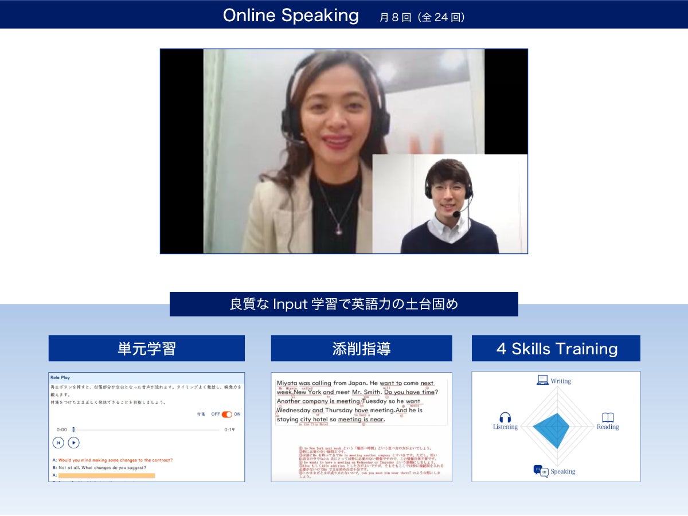Restart the Role Play audio with skip-back button

pyautogui.click(x=58, y=443)
